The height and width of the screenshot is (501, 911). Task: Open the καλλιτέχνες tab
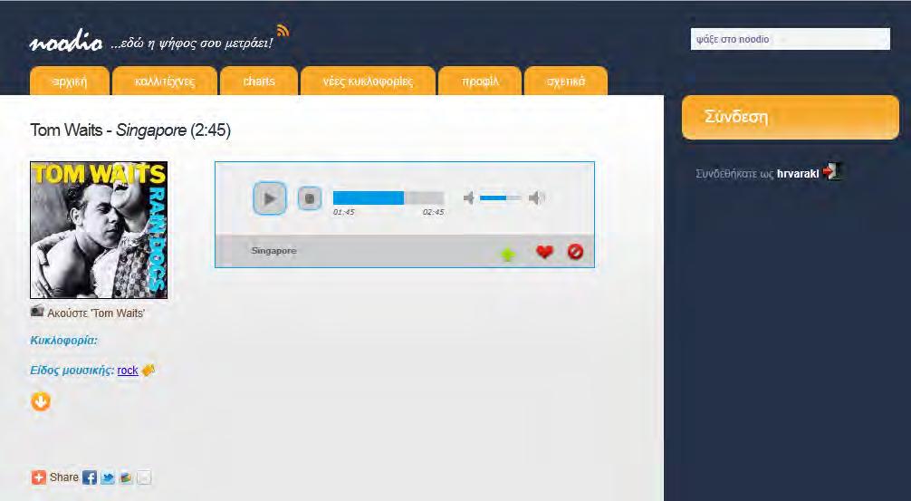click(x=165, y=81)
